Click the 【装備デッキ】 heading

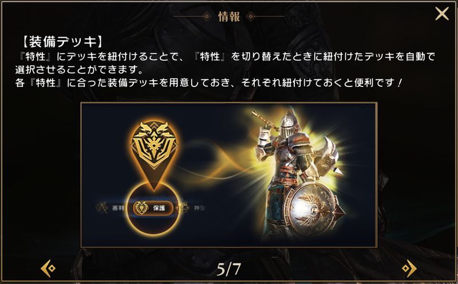click(x=62, y=42)
